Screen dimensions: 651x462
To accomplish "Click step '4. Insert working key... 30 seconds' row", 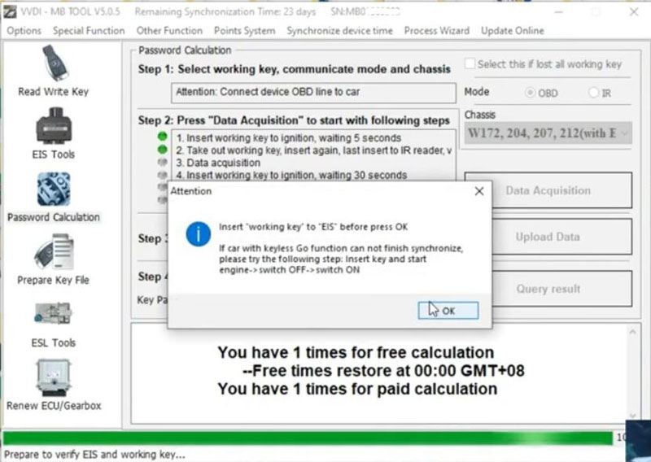I will 291,175.
